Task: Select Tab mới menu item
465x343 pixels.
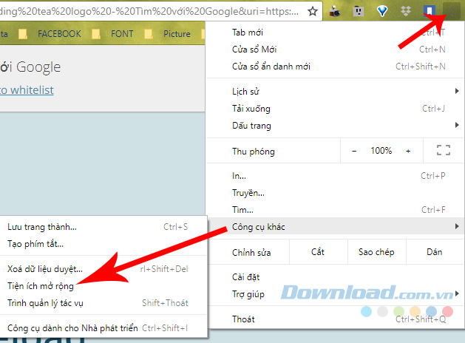Action: coord(335,33)
